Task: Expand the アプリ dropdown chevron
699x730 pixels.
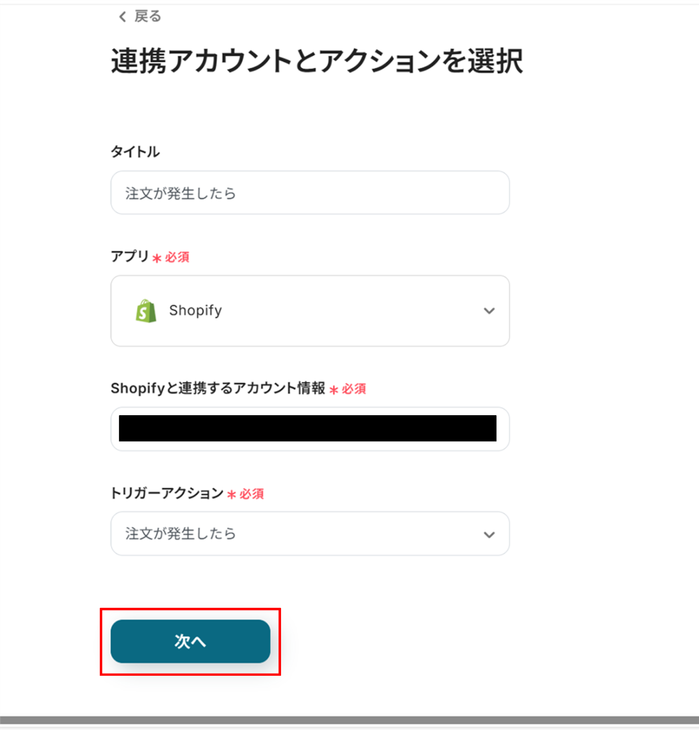Action: (489, 311)
